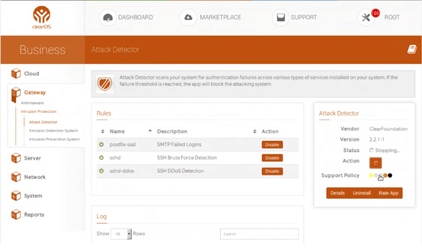
Task: Click the Reports category cube icon
Action: pyautogui.click(x=16, y=214)
